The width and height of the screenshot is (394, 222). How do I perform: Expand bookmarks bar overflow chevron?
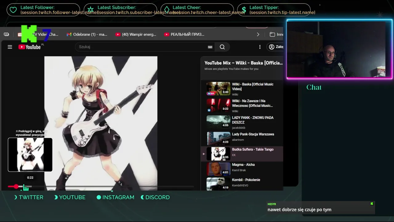pyautogui.click(x=258, y=35)
